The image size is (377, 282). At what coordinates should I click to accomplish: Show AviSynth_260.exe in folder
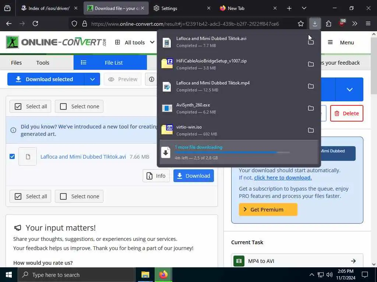pos(311,108)
